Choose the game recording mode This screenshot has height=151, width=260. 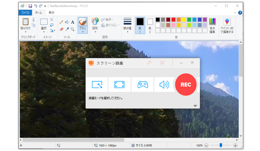142,85
